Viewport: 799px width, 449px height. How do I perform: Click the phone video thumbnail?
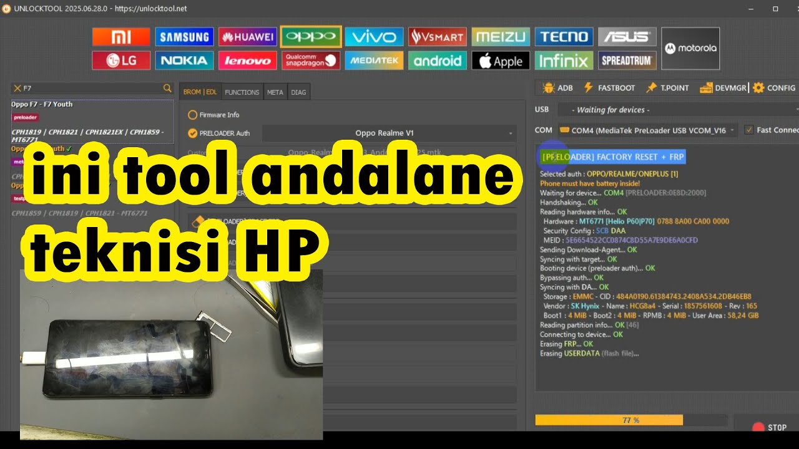click(171, 355)
